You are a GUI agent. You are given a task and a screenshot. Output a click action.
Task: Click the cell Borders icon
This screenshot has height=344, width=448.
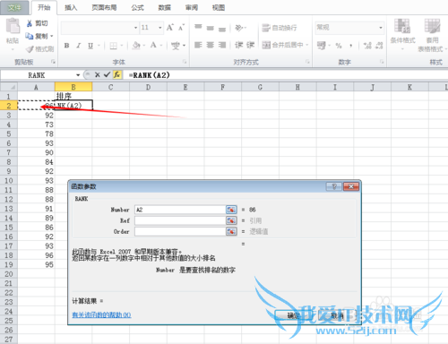click(113, 46)
